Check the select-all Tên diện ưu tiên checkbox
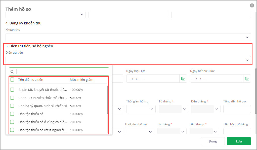The image size is (257, 150). point(12,80)
